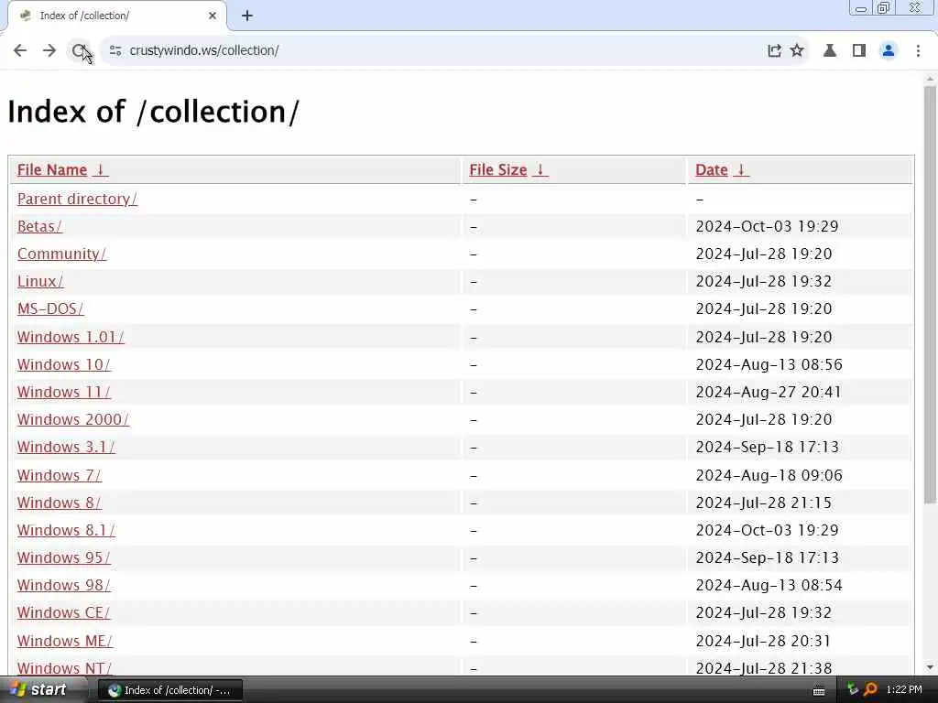The width and height of the screenshot is (938, 703).
Task: Click the descending arrow beside Date
Action: coord(740,169)
